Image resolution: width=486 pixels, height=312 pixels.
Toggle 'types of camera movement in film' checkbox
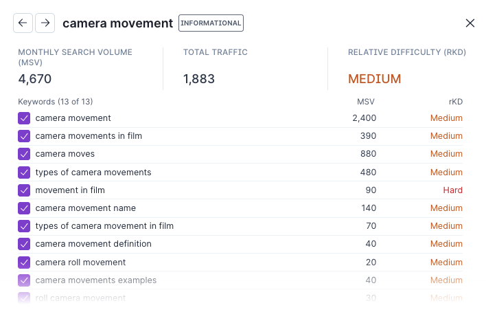[24, 226]
